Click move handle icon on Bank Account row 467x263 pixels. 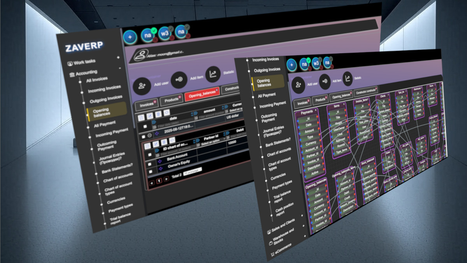pos(160,161)
